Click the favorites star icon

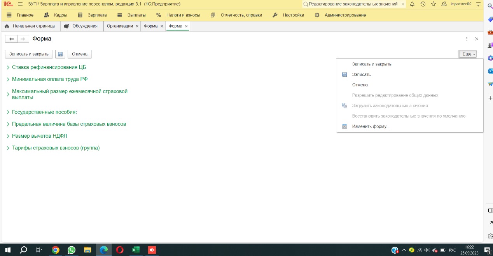click(433, 4)
